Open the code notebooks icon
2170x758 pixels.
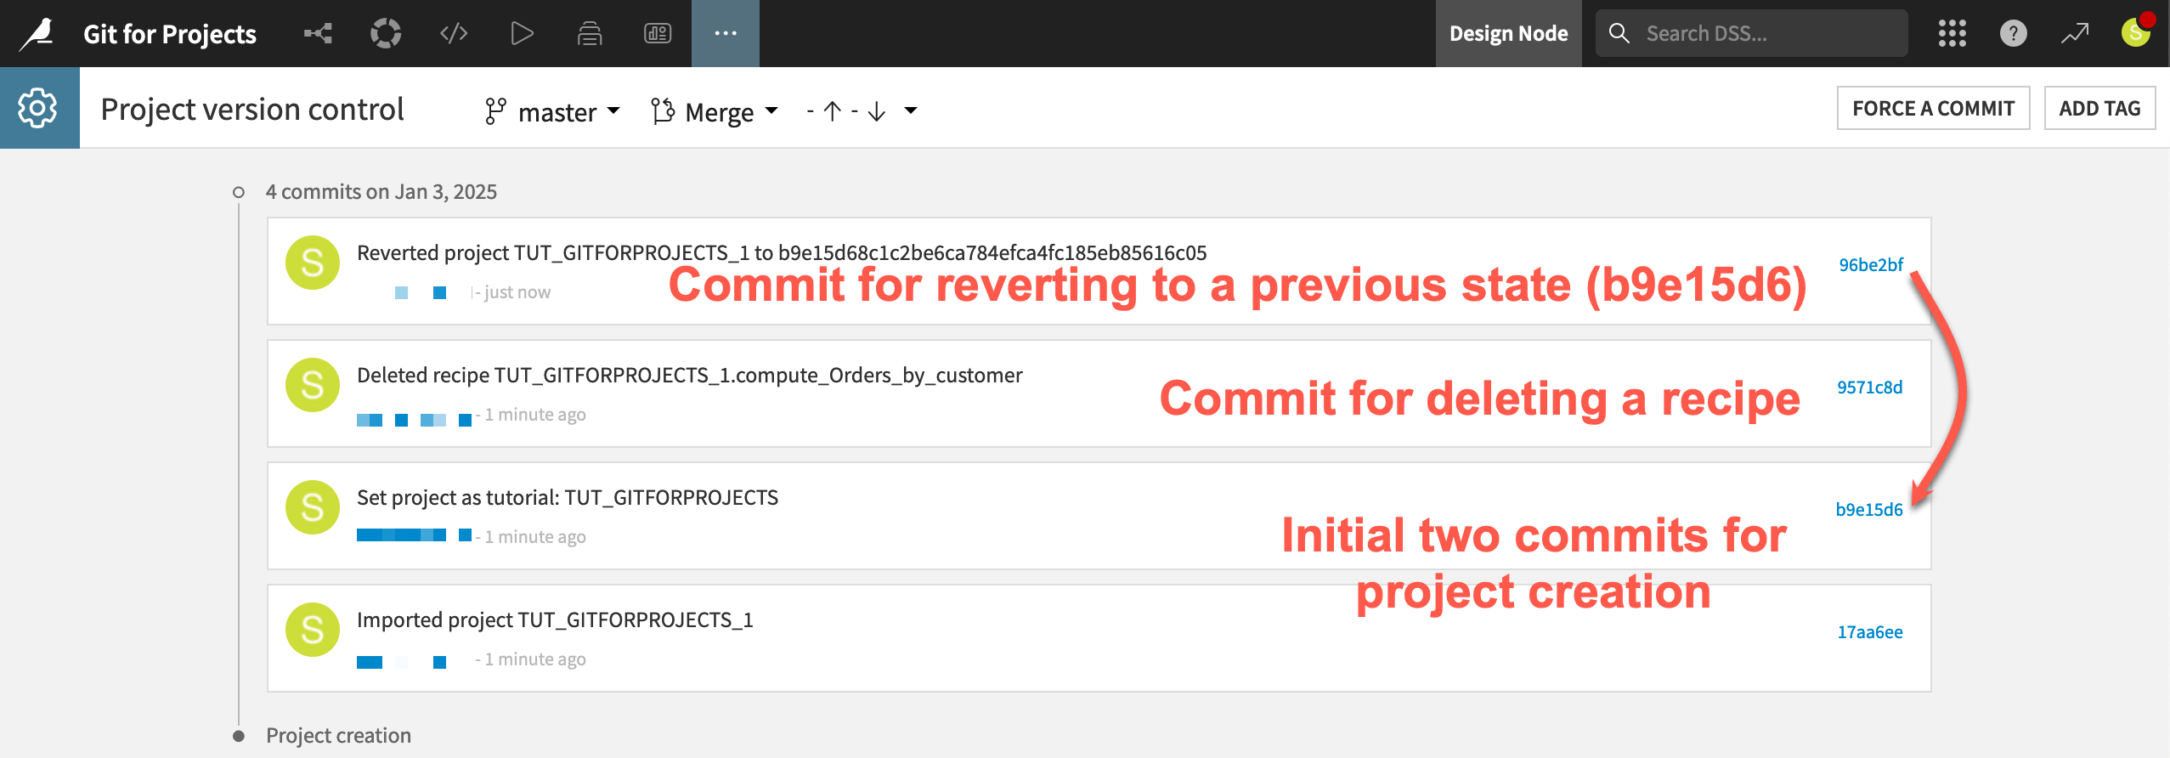[x=454, y=34]
